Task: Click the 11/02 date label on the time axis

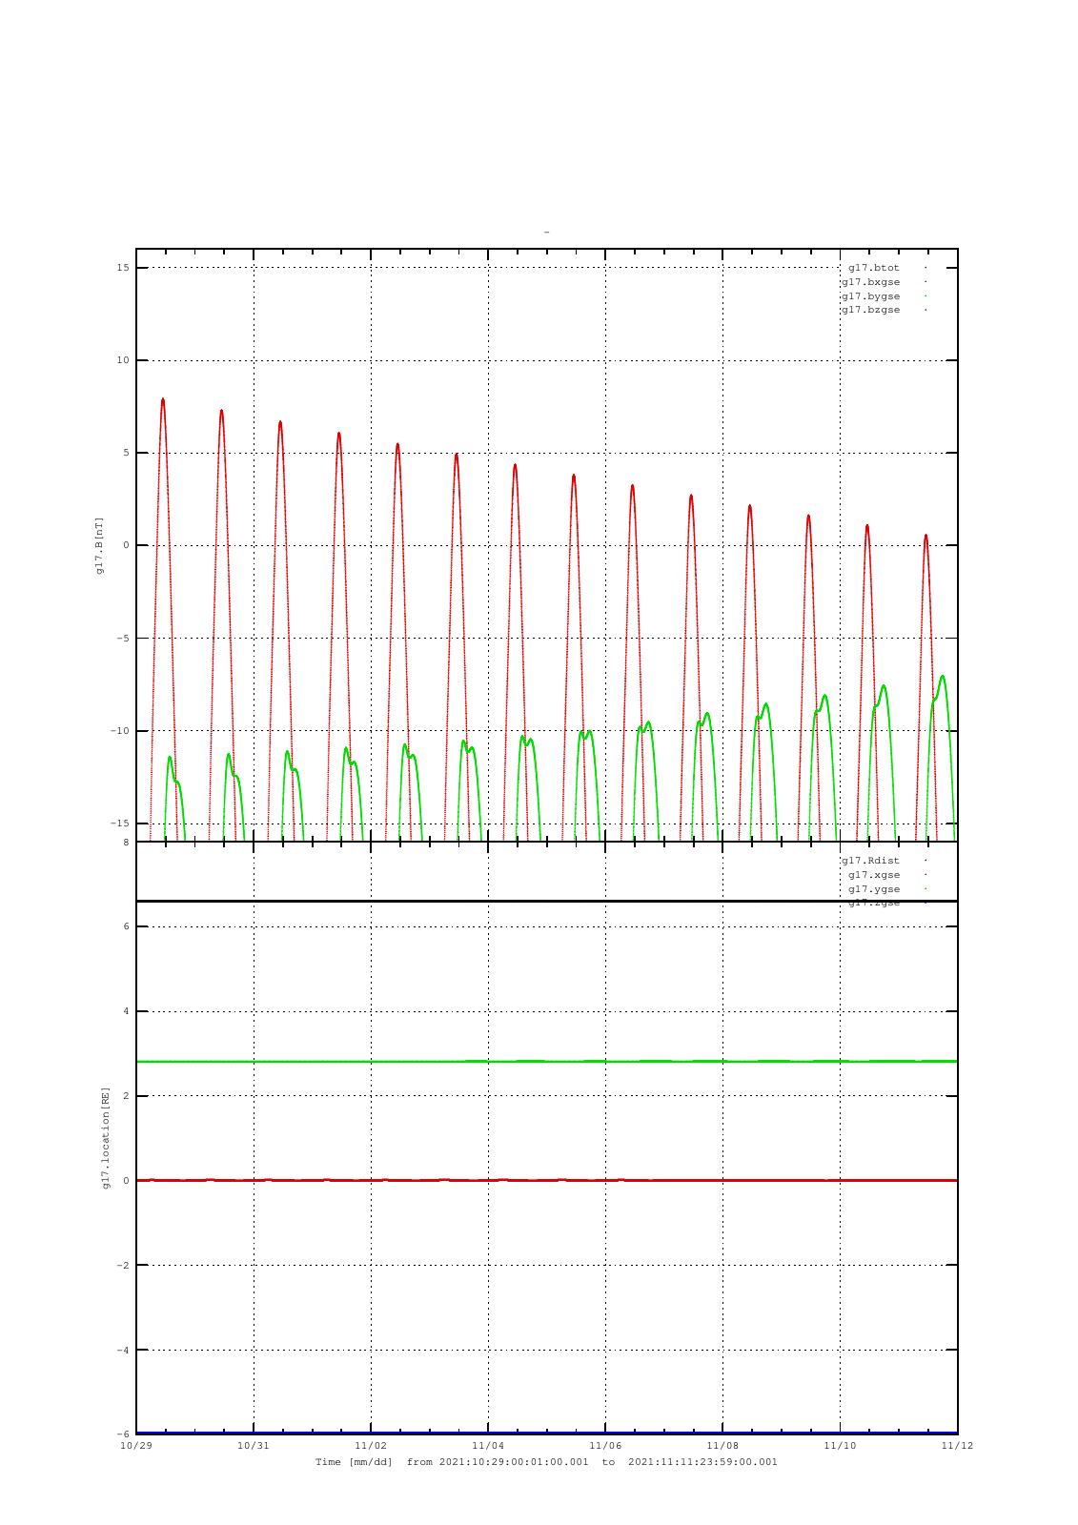Action: (371, 1446)
